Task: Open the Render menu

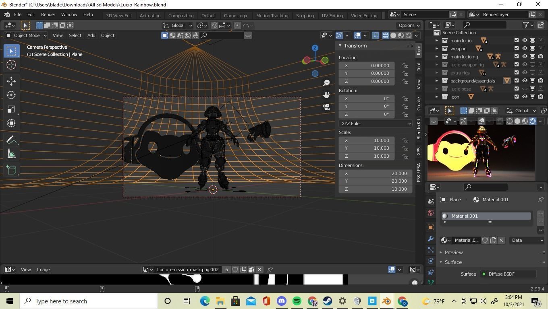Action: [x=48, y=14]
